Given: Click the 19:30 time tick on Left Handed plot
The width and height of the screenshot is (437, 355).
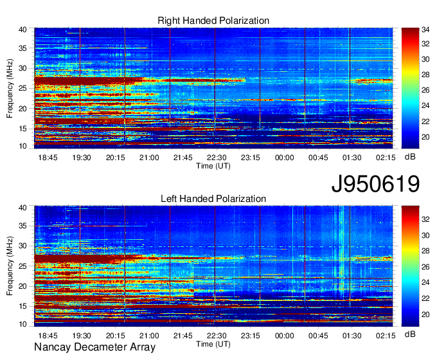Looking at the screenshot, I should pyautogui.click(x=82, y=336).
